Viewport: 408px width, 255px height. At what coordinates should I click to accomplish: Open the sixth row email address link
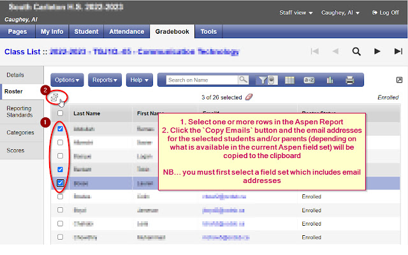click(x=224, y=196)
